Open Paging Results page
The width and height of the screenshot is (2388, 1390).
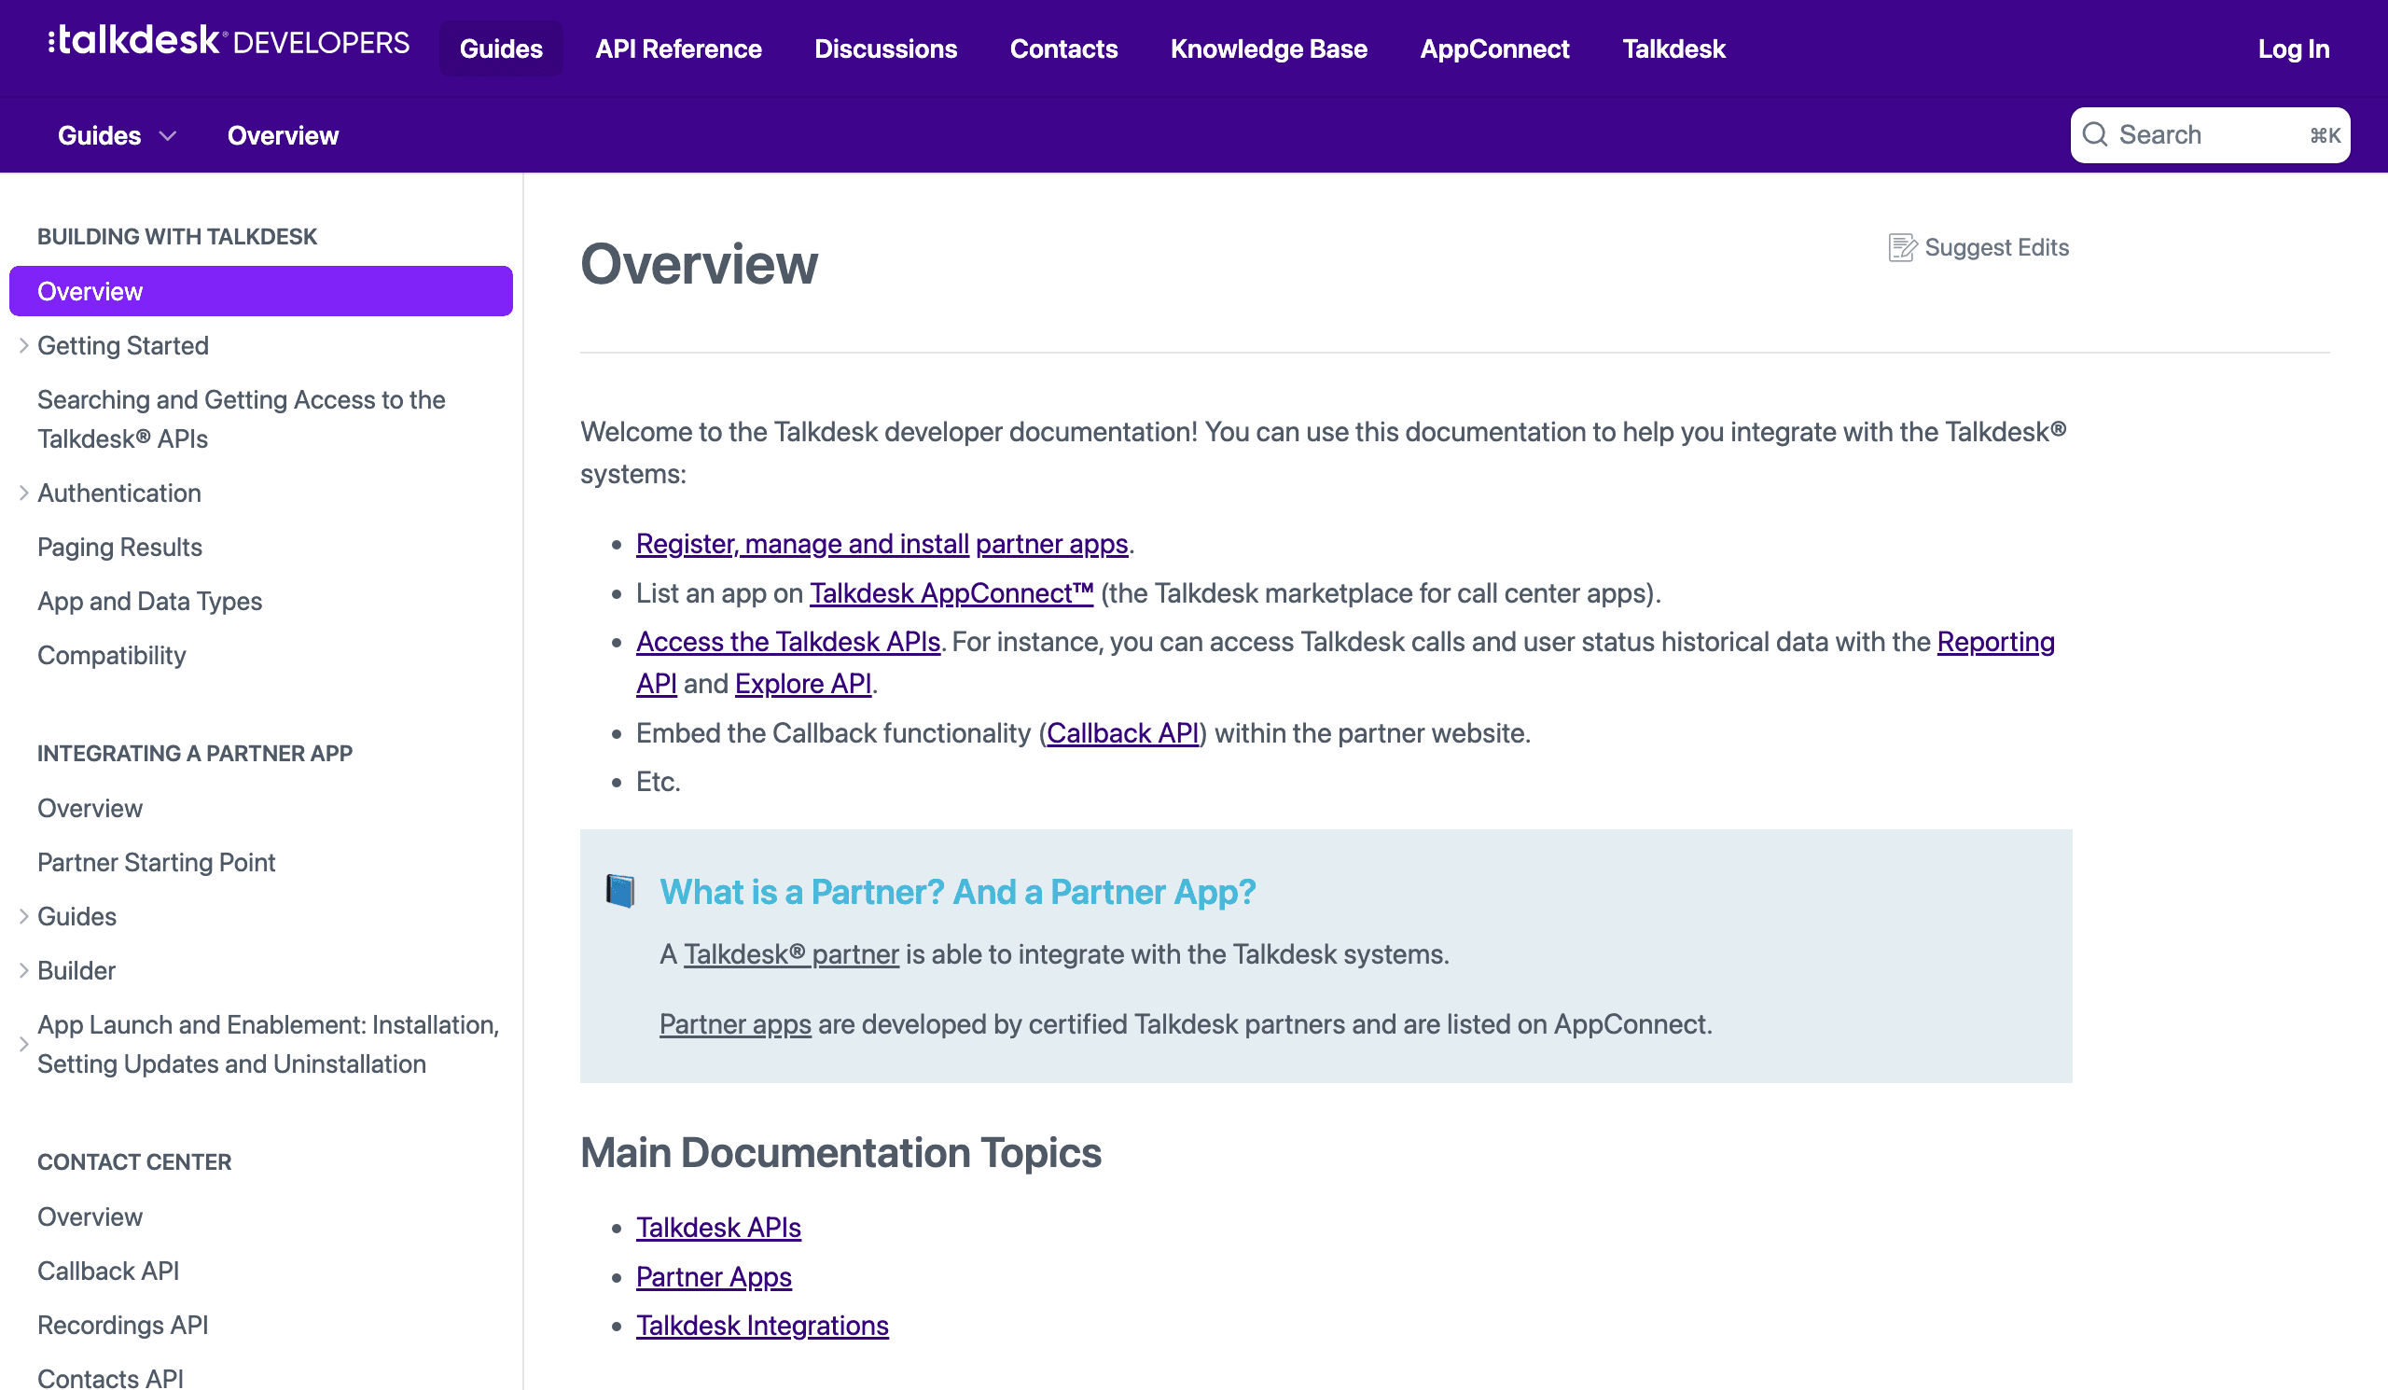tap(119, 547)
